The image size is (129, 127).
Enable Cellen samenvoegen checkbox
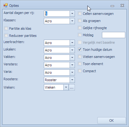[80, 14]
